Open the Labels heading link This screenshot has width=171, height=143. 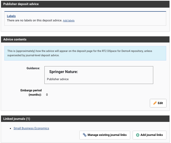click(11, 16)
